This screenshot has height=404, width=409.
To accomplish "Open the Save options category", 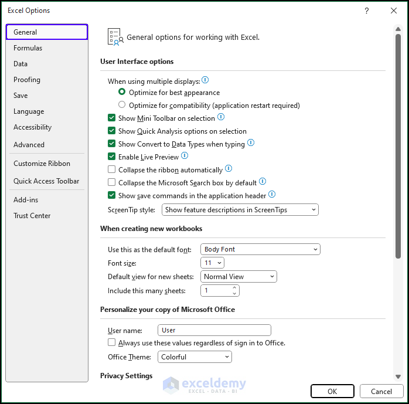I will coord(47,96).
